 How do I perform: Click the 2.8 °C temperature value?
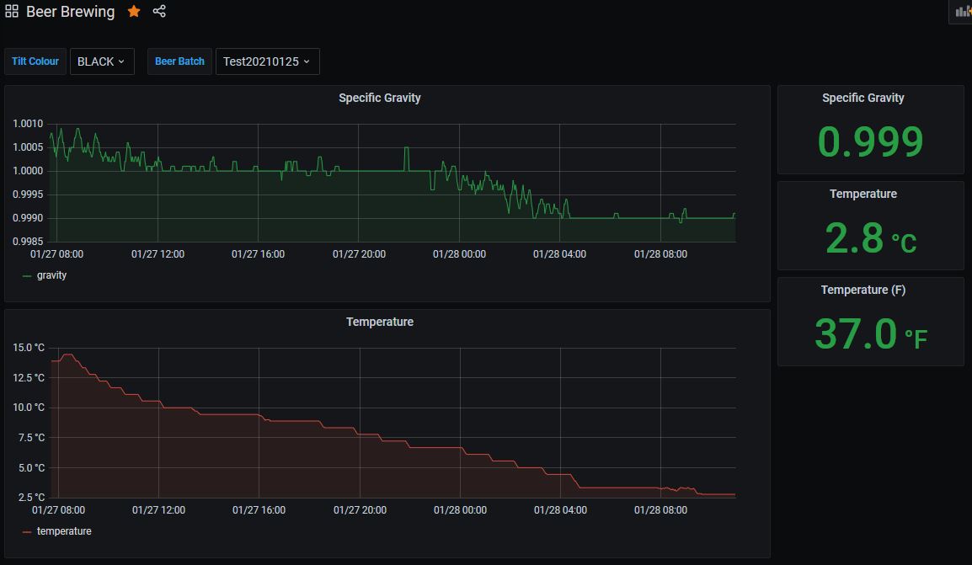pyautogui.click(x=870, y=238)
